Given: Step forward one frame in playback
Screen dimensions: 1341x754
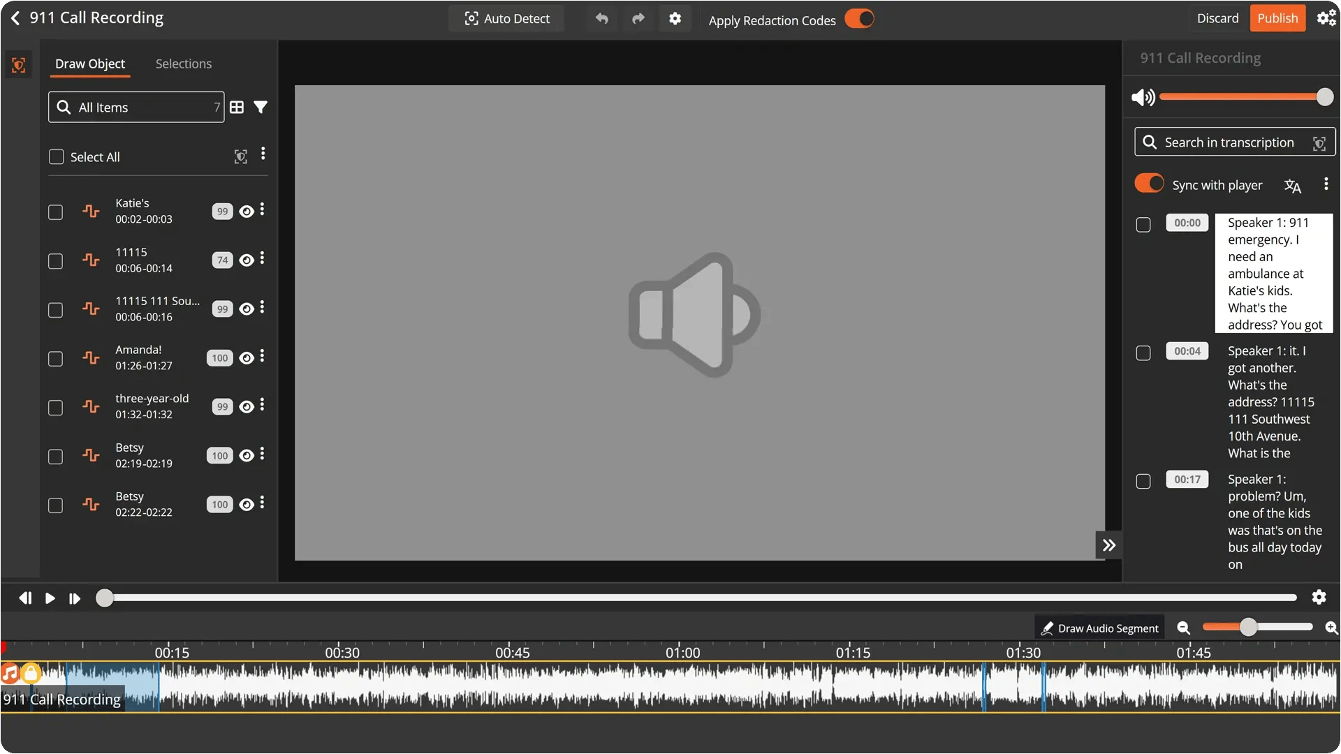Looking at the screenshot, I should click(x=74, y=598).
